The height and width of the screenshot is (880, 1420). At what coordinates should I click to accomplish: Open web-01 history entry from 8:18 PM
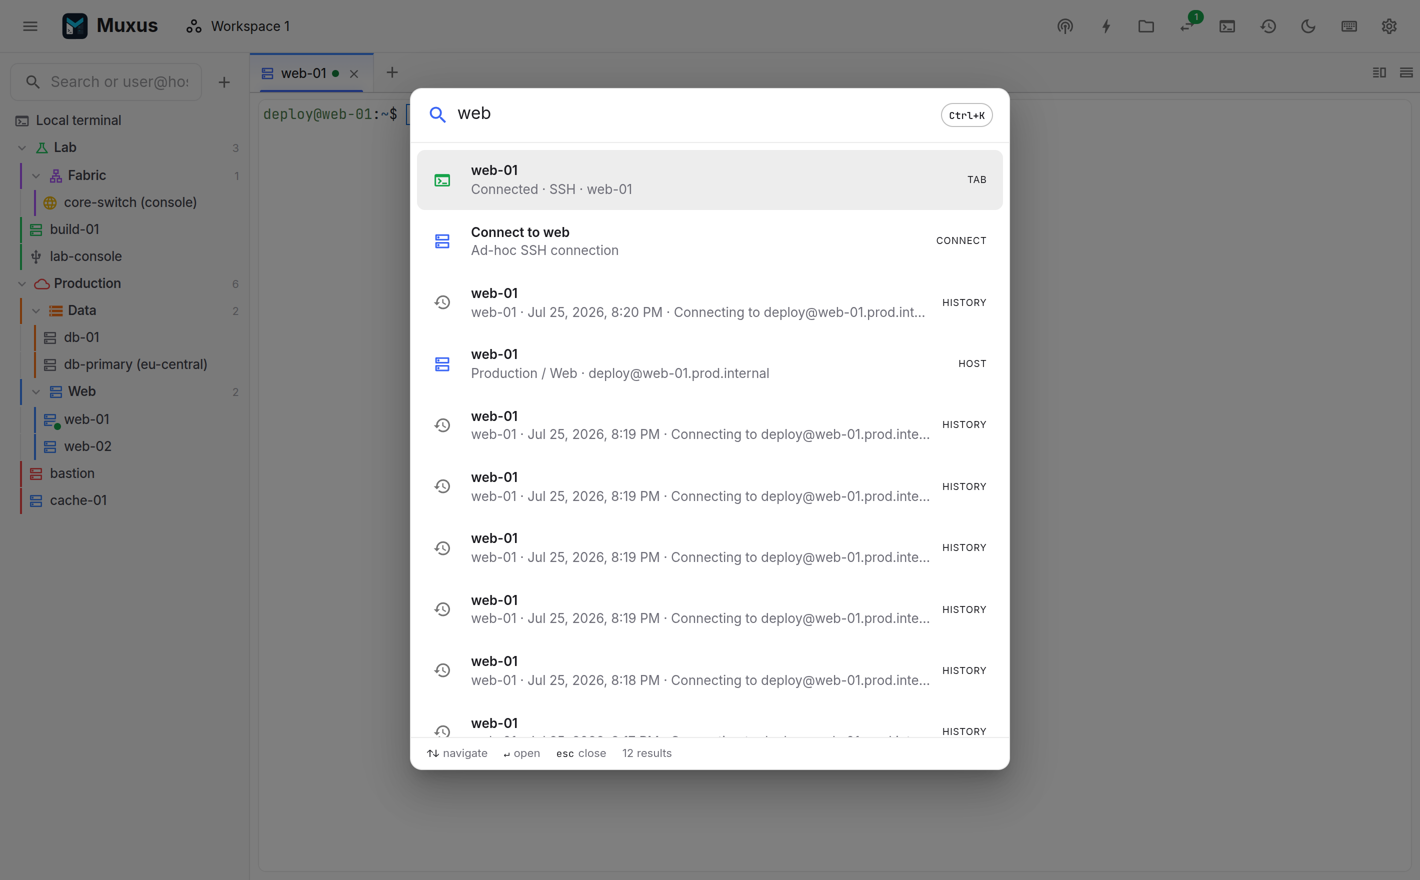coord(709,670)
